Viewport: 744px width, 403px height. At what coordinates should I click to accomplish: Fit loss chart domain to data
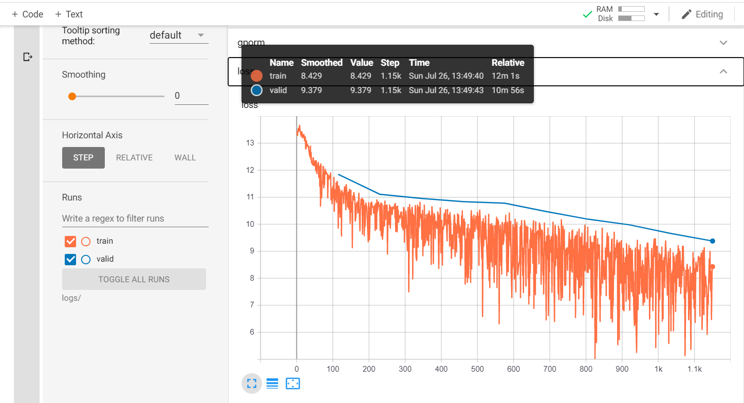pyautogui.click(x=292, y=383)
